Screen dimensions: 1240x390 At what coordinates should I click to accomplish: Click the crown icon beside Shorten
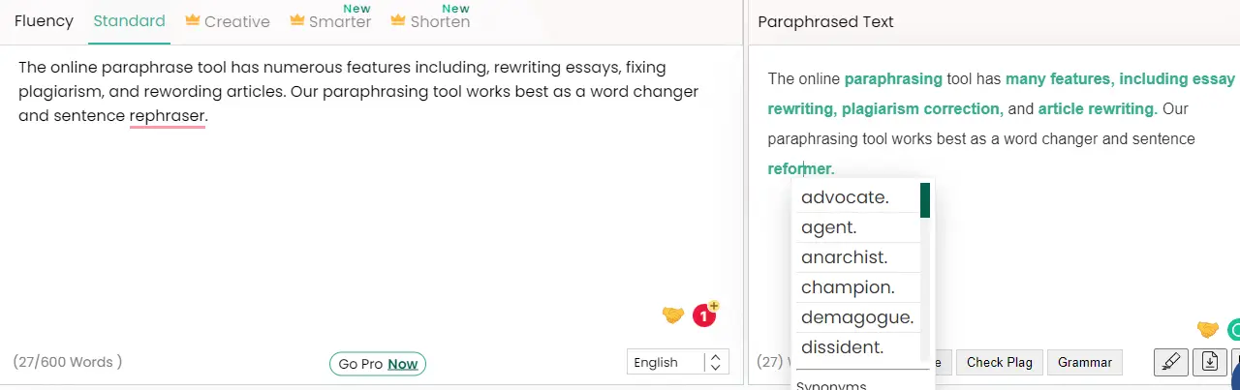398,20
